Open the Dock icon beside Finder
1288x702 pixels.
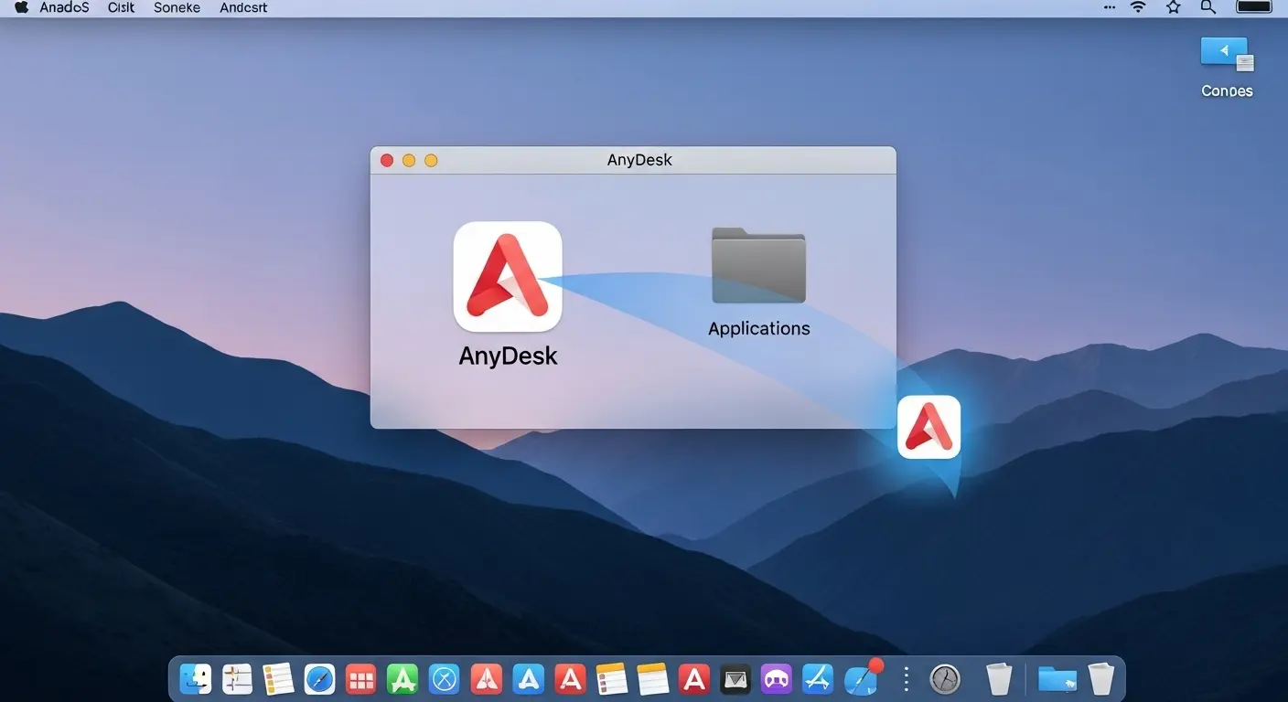[x=237, y=679]
